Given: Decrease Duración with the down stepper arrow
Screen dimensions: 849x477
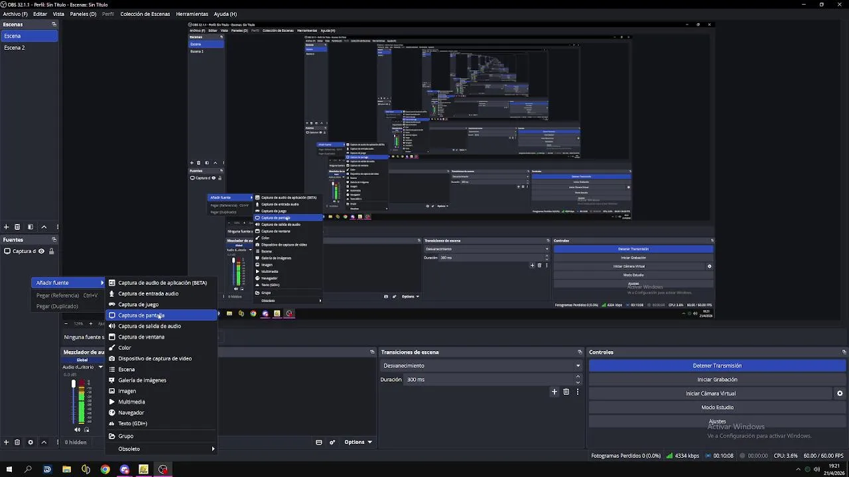Looking at the screenshot, I should tap(578, 382).
